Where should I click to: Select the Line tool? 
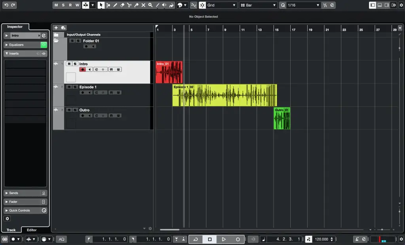coord(157,5)
